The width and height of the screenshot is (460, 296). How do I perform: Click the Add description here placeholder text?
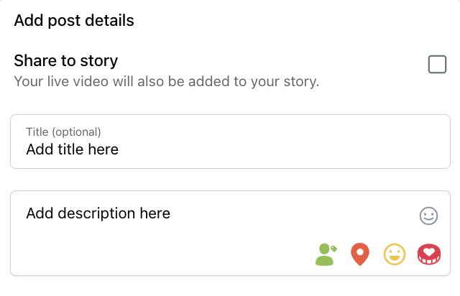(98, 213)
